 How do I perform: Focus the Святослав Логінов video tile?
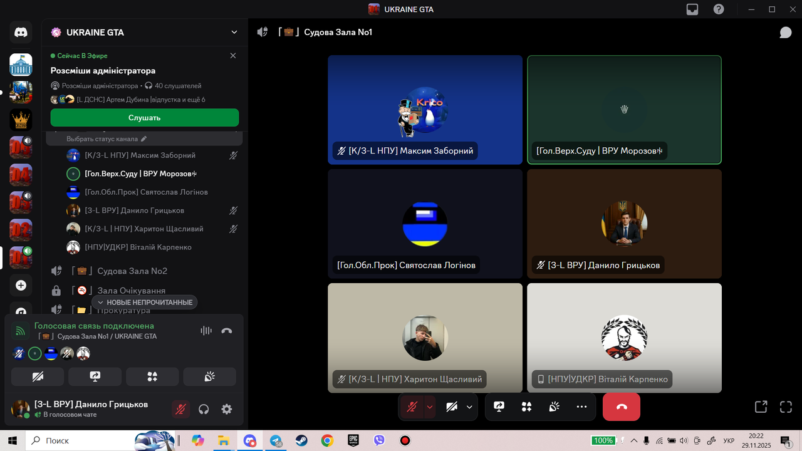pos(425,224)
